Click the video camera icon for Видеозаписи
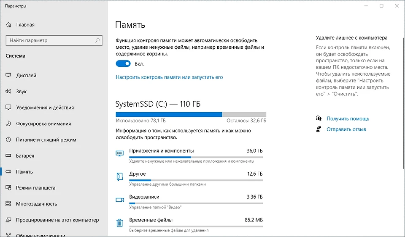Image resolution: width=405 pixels, height=237 pixels. pos(119,200)
